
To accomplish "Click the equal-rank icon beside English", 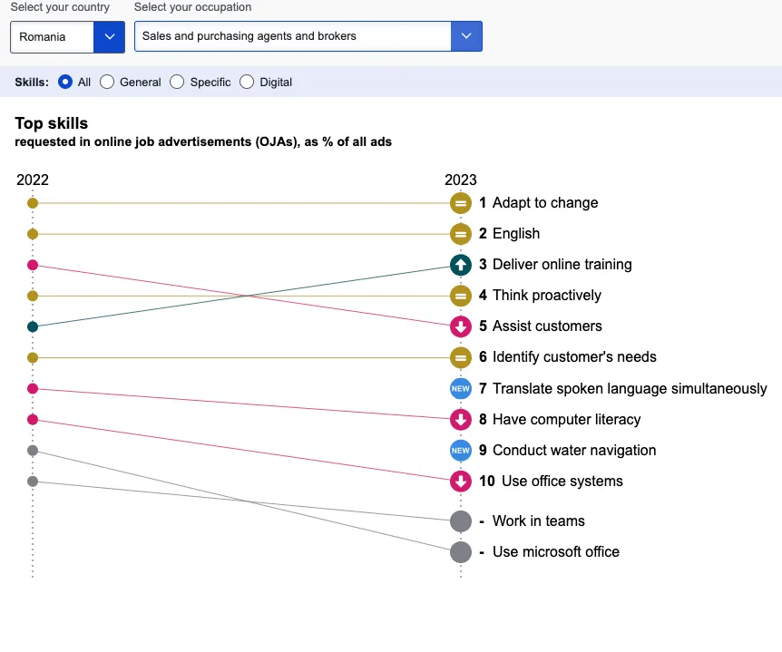I will (x=461, y=234).
